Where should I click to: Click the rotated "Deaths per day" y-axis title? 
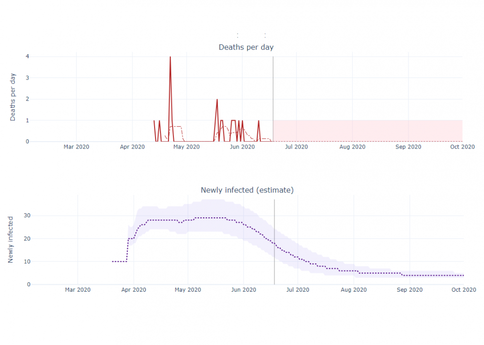(x=13, y=97)
